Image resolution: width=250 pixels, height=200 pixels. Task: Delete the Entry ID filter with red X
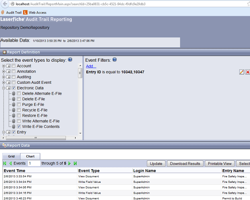point(248,72)
